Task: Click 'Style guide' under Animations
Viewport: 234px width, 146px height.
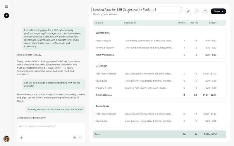Action: pyautogui.click(x=101, y=121)
